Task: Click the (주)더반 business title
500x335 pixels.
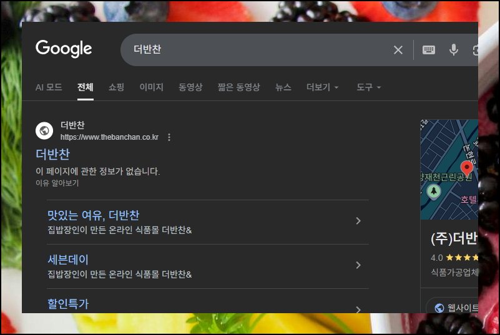Action: pos(454,239)
